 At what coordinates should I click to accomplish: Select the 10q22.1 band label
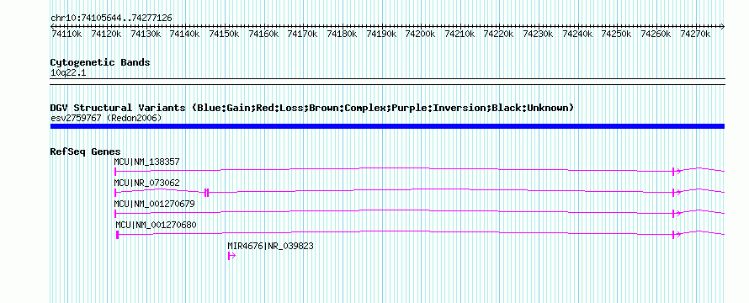pyautogui.click(x=68, y=73)
